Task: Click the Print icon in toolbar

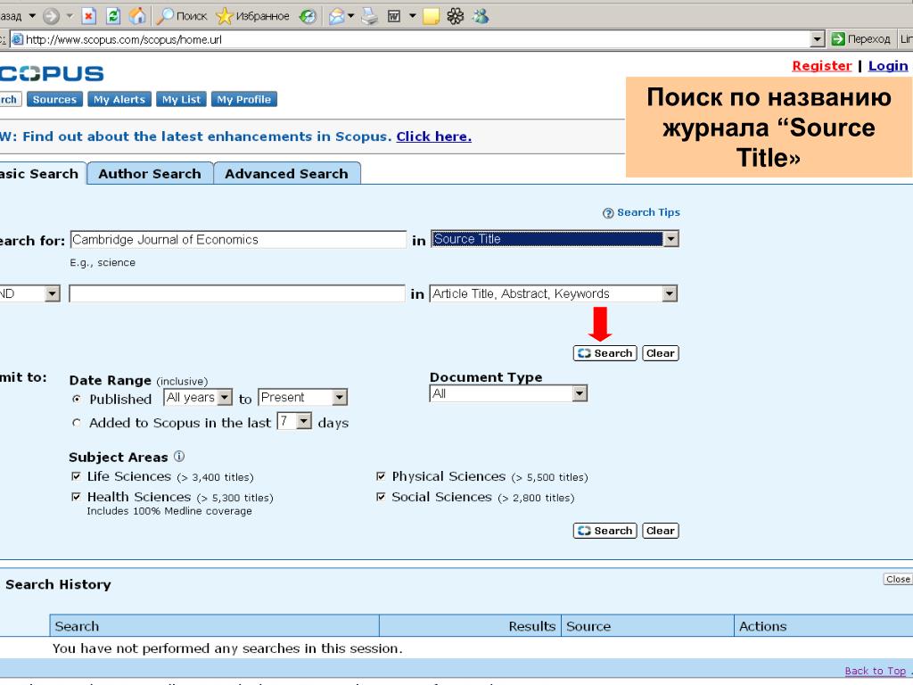Action: (369, 16)
